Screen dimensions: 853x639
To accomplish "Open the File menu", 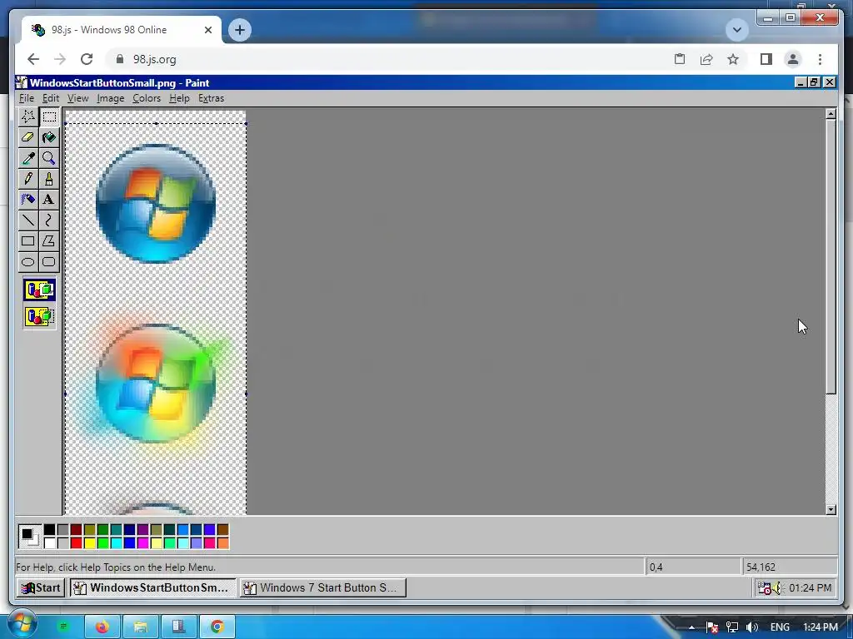I will (x=26, y=98).
